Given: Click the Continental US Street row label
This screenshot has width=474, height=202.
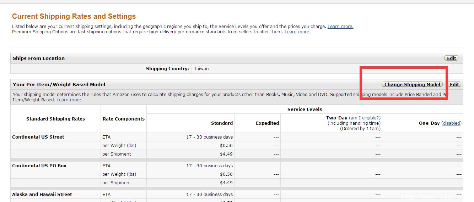Looking at the screenshot, I should pyautogui.click(x=38, y=137).
